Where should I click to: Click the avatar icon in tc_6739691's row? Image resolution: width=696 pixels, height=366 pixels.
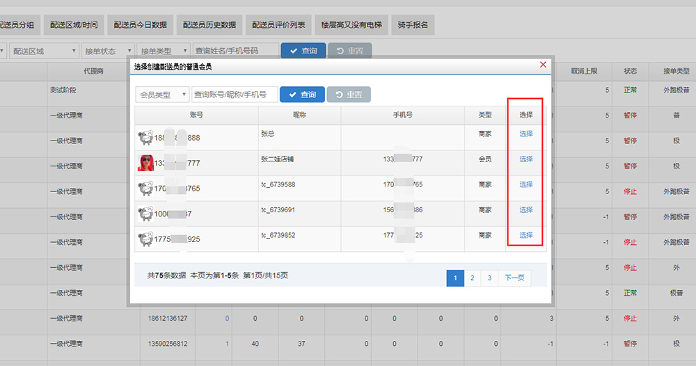pyautogui.click(x=145, y=214)
